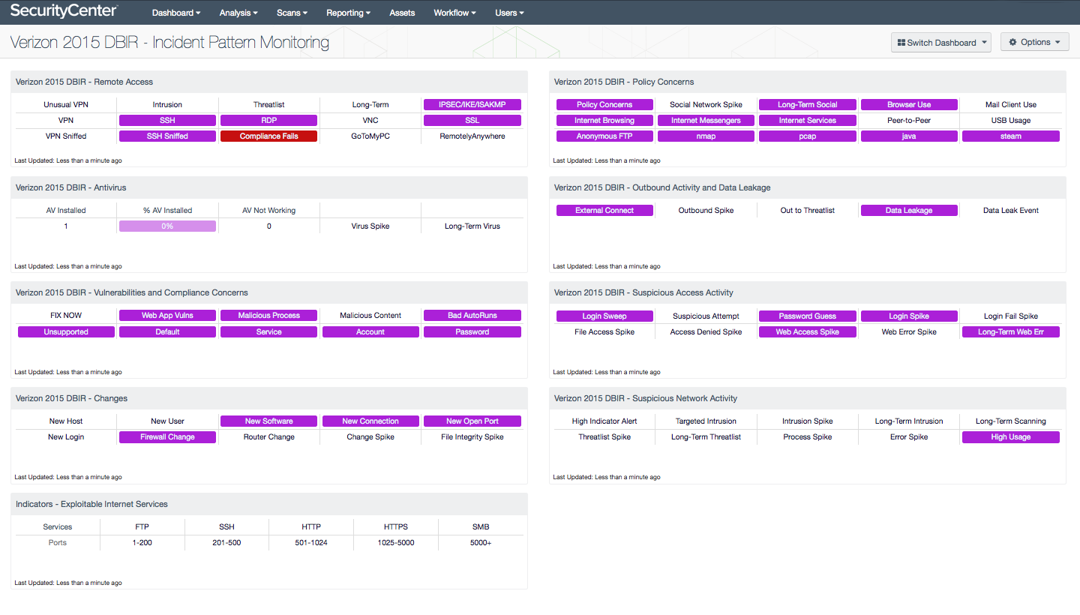The height and width of the screenshot is (615, 1080).
Task: Click the Internet Messengers indicator
Action: tap(706, 121)
